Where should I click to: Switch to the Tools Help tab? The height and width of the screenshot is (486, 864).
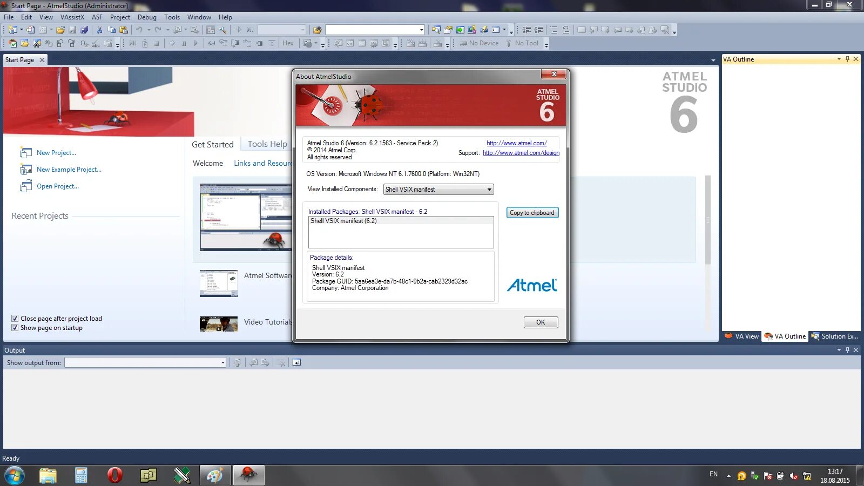point(267,144)
